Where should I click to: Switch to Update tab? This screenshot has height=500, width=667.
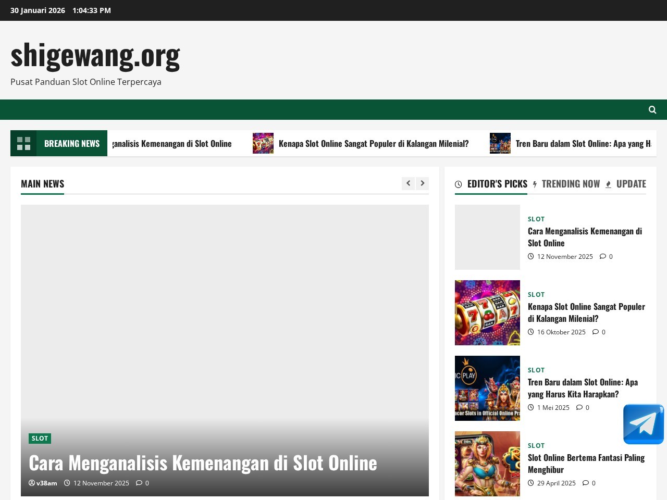pos(626,184)
